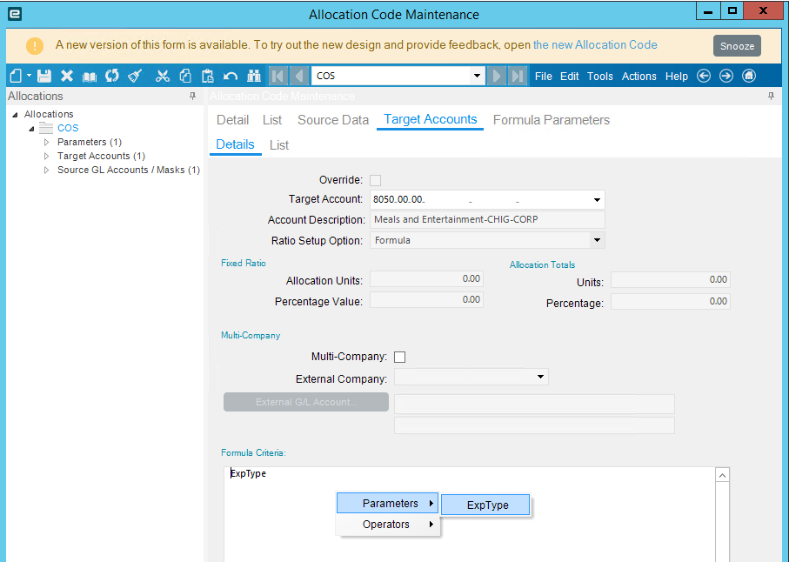Clear the form with the broom icon
The width and height of the screenshot is (789, 562).
coord(135,76)
